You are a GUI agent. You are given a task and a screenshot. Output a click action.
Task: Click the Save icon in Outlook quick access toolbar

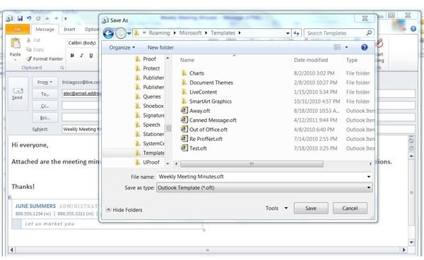[20, 18]
